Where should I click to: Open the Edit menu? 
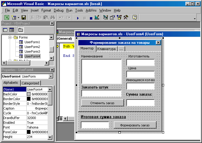tap(15, 10)
